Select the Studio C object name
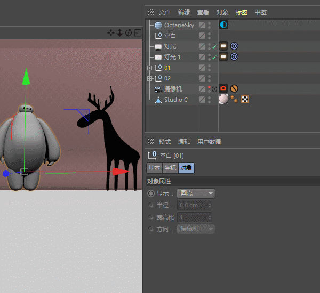Viewport: 320px width, 293px height. point(176,100)
